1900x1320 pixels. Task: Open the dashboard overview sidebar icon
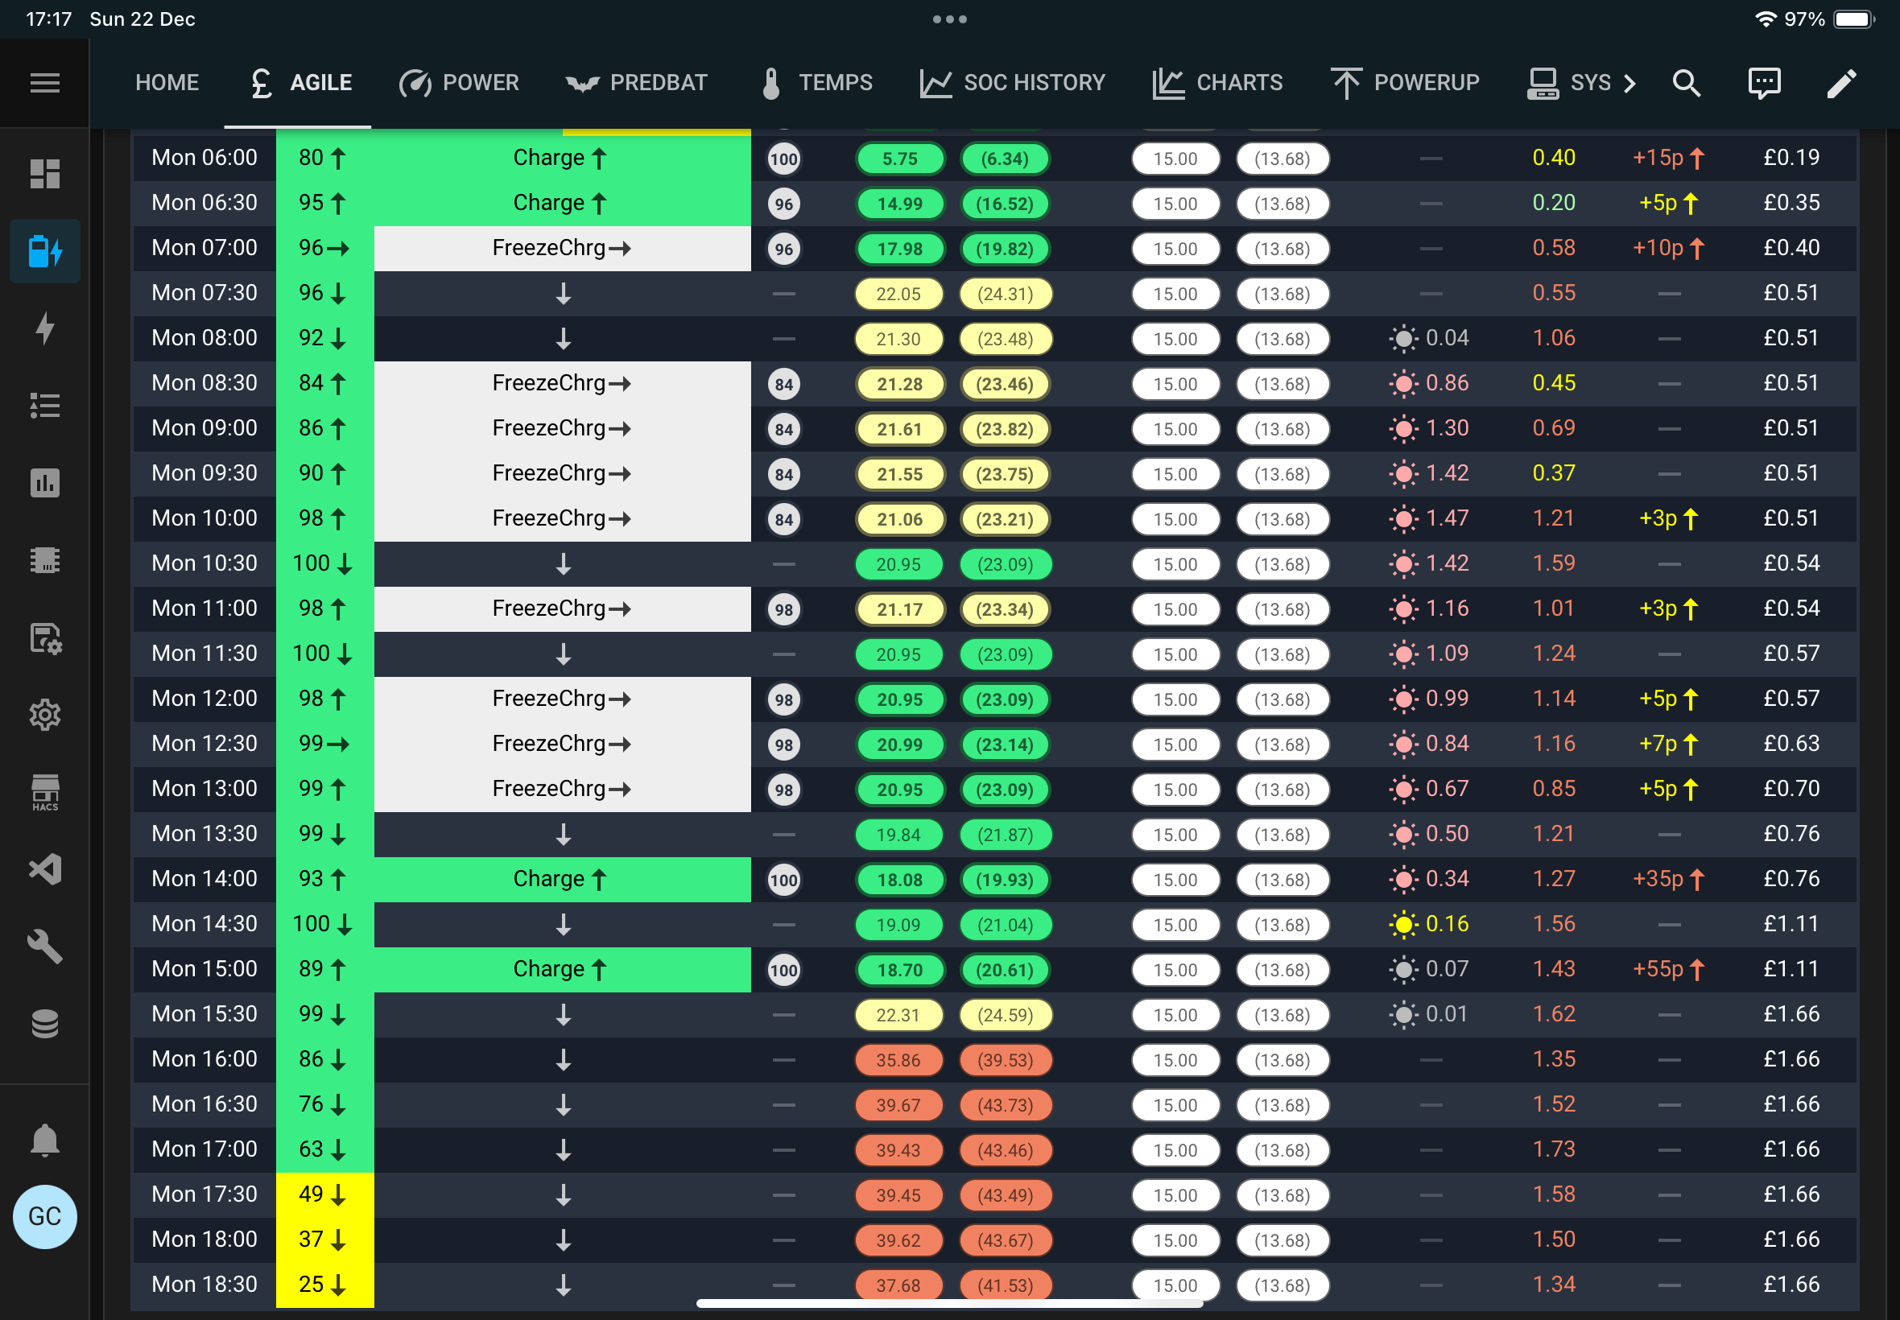pos(44,174)
